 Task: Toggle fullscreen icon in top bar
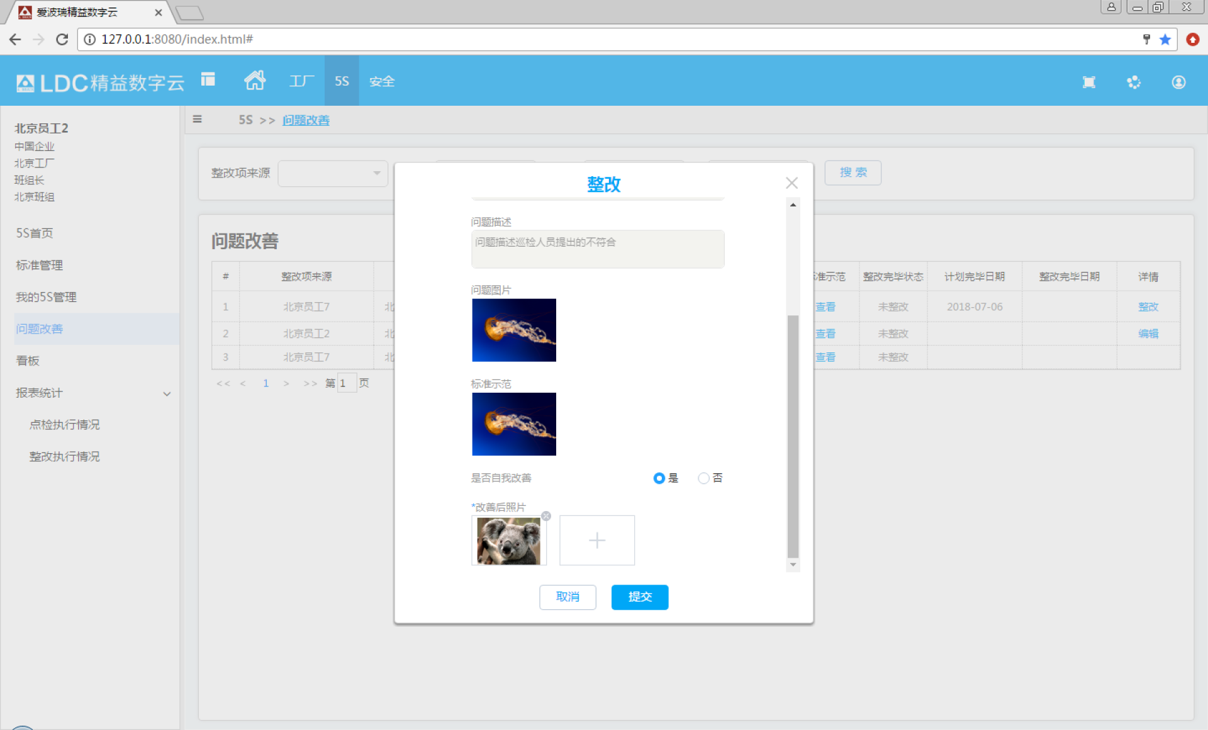click(x=1088, y=82)
